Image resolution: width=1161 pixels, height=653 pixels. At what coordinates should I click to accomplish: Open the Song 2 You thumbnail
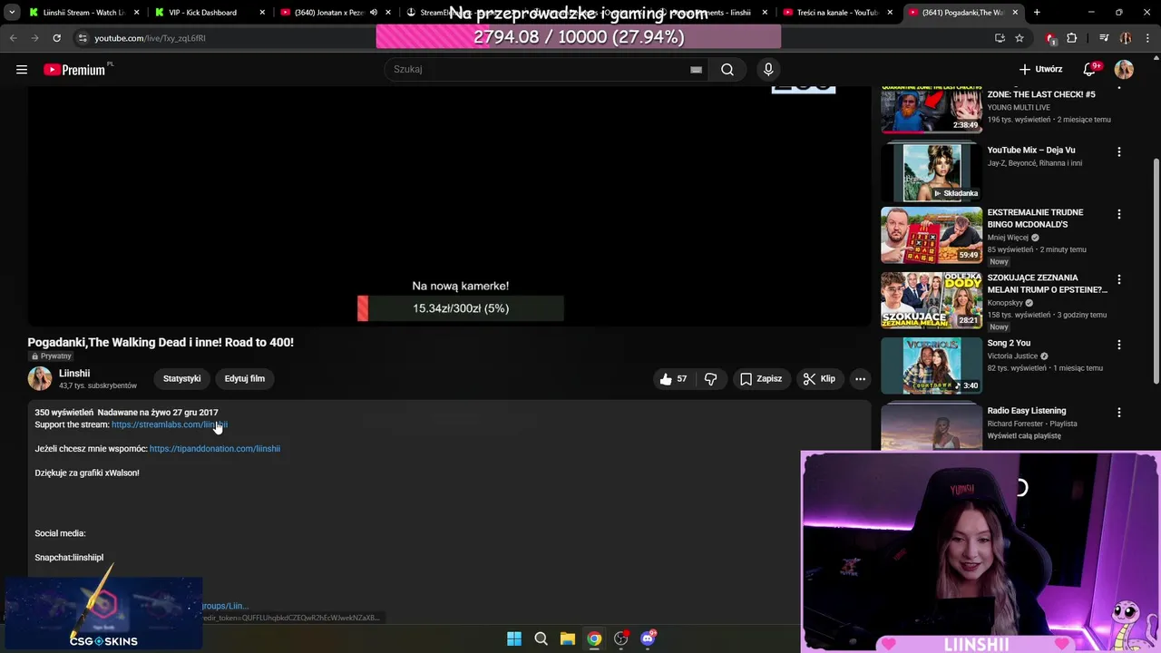coord(932,365)
